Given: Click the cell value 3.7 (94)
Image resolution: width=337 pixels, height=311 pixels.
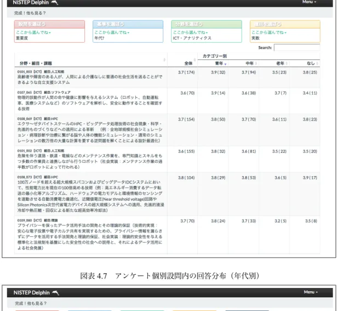Looking at the screenshot, I should pos(249,72).
